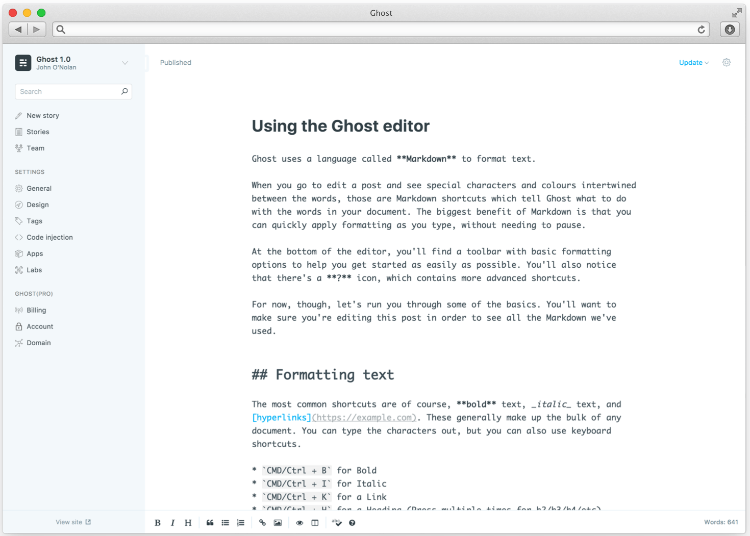Viewport: 750px width, 536px height.
Task: Click the Ghost 1.0 blog logo
Action: pyautogui.click(x=23, y=63)
